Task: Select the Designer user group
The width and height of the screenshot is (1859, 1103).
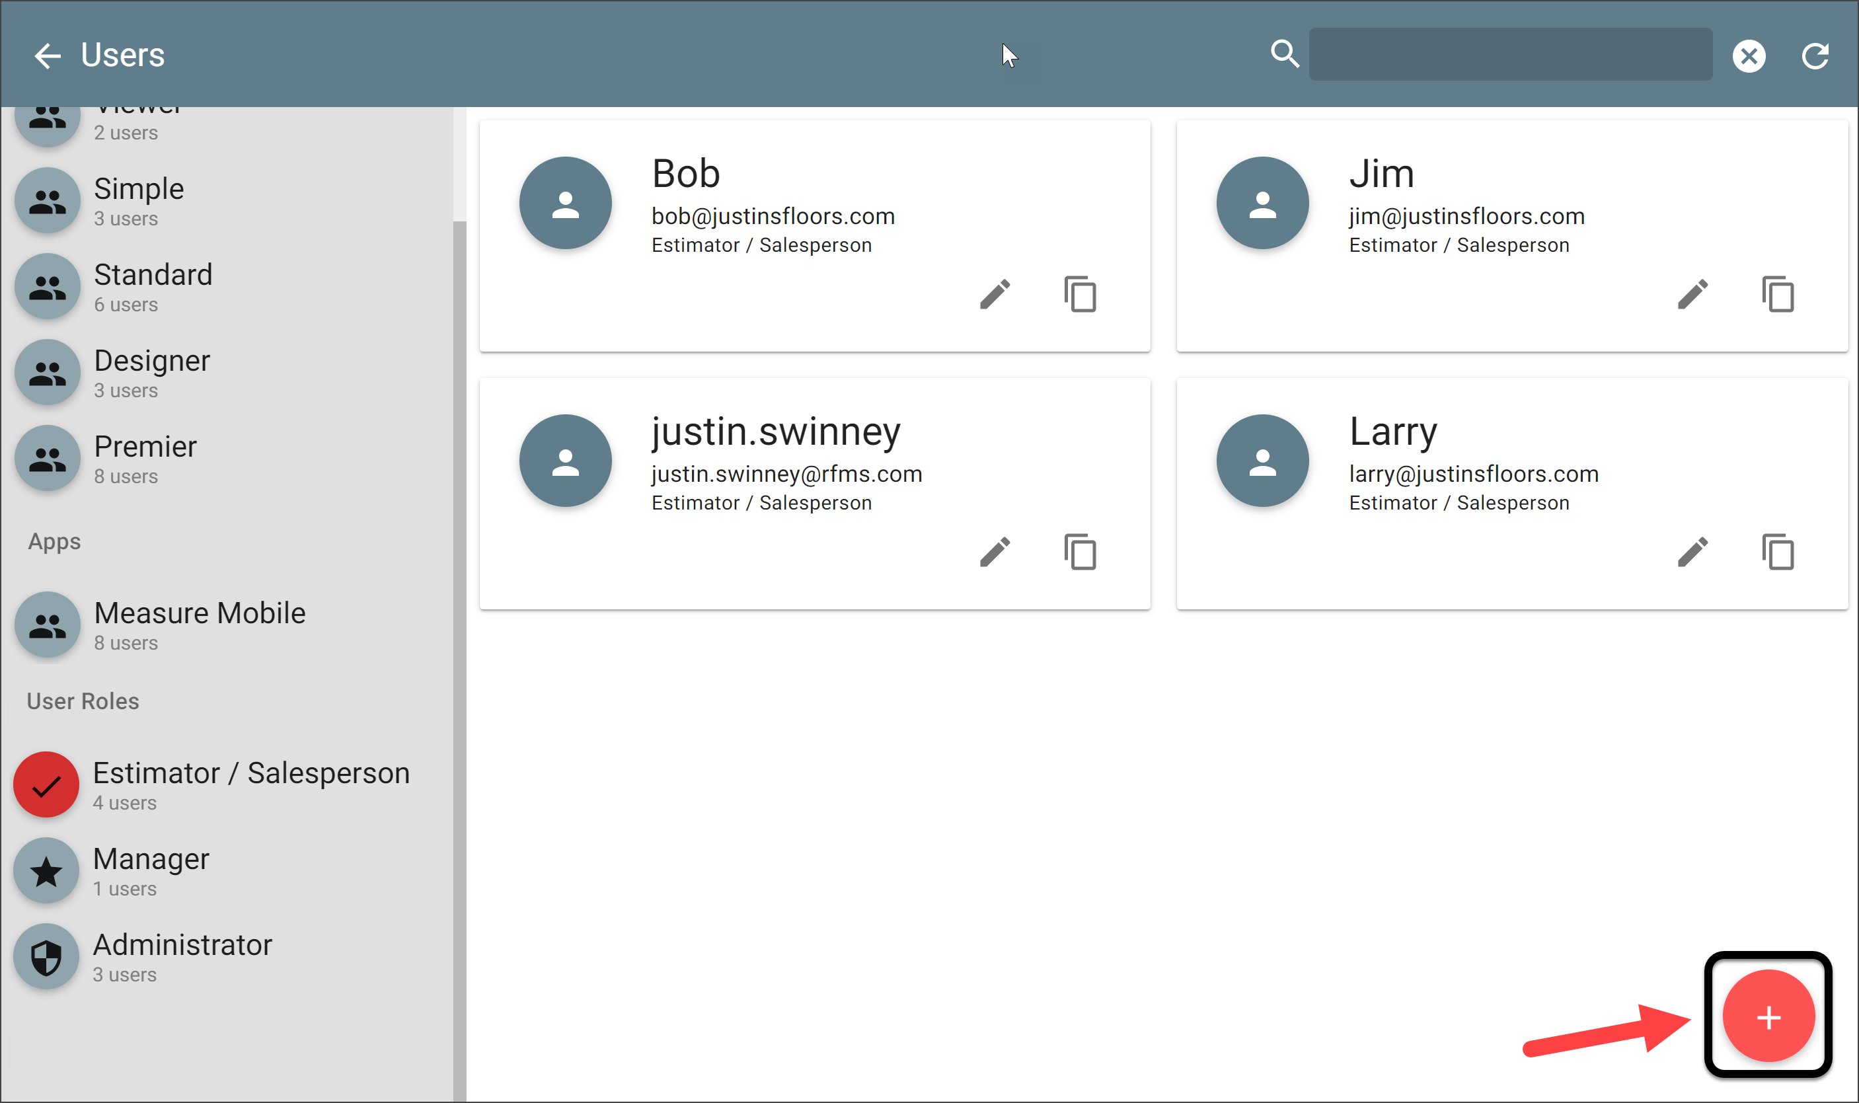Action: click(48, 372)
